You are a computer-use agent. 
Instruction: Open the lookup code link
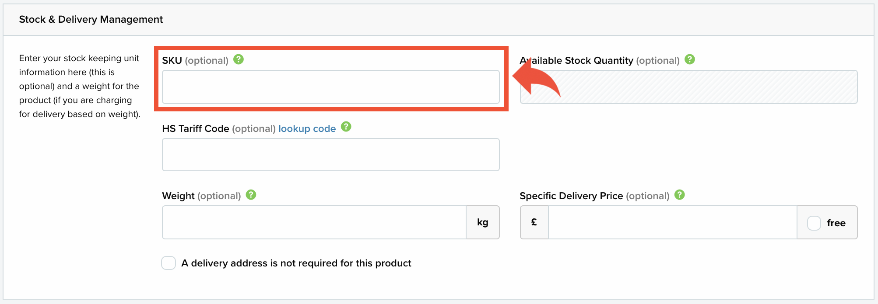coord(307,129)
